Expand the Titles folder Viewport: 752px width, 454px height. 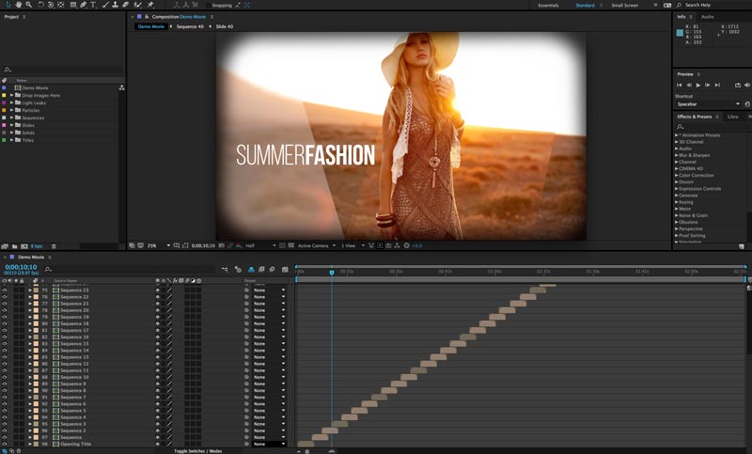point(11,140)
